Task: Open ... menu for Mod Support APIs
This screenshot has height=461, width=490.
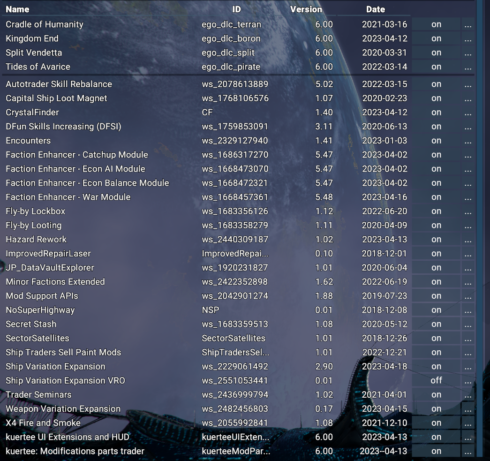Action: click(x=468, y=295)
